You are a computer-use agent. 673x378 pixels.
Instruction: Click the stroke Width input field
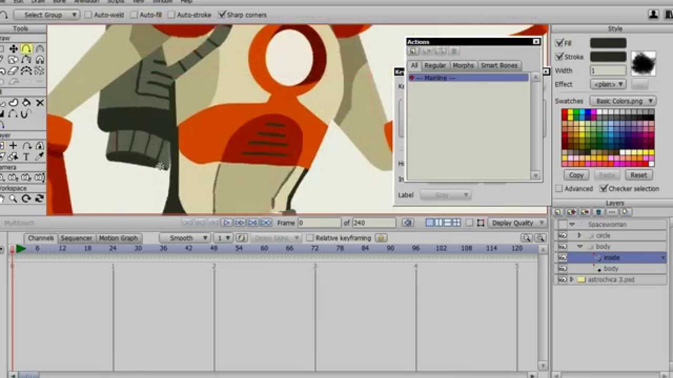(x=608, y=70)
